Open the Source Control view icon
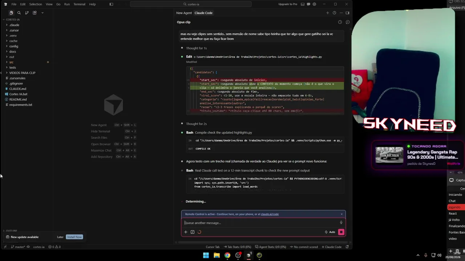465x261 pixels. coord(27,13)
